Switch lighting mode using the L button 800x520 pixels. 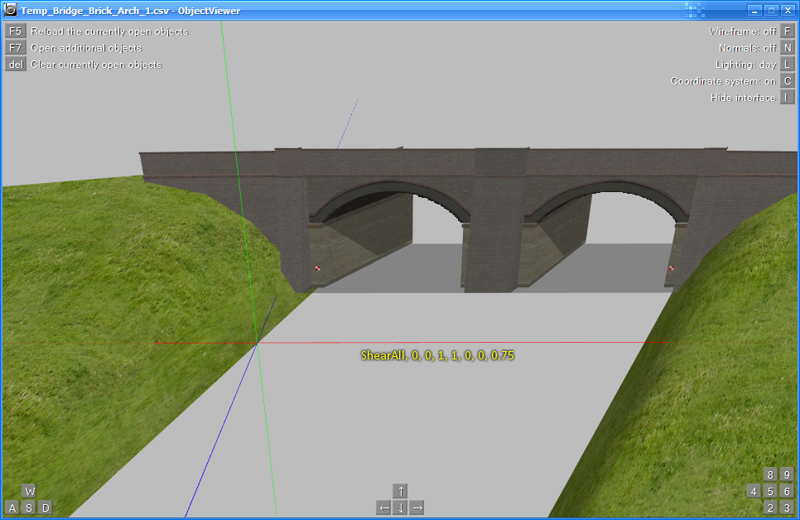[x=788, y=65]
